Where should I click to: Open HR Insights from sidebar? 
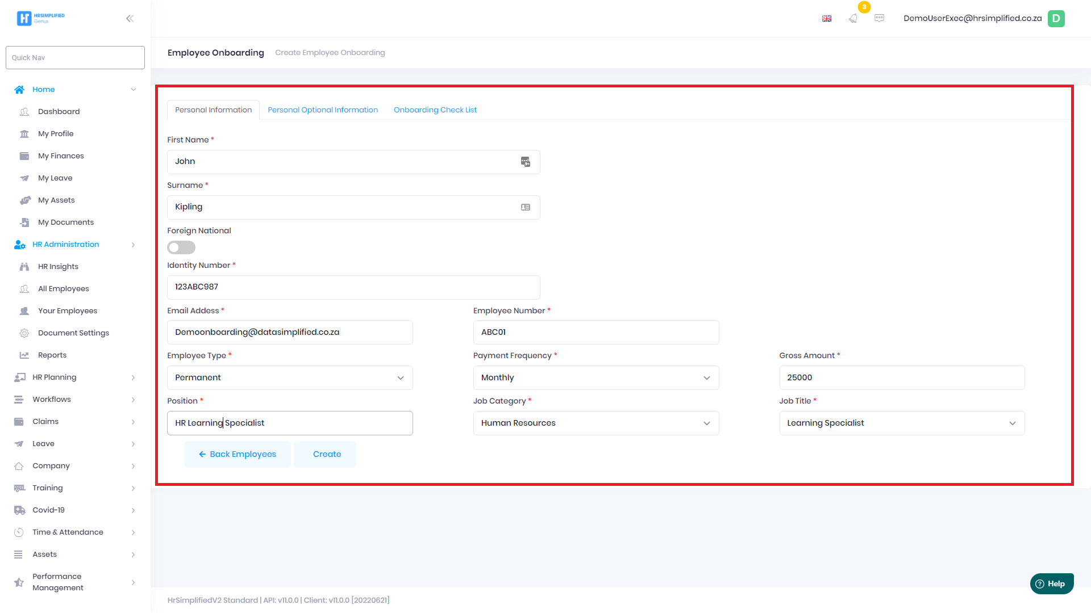coord(58,266)
